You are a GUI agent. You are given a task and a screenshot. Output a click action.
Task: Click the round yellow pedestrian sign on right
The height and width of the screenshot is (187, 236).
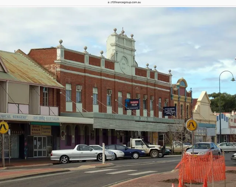191,125
